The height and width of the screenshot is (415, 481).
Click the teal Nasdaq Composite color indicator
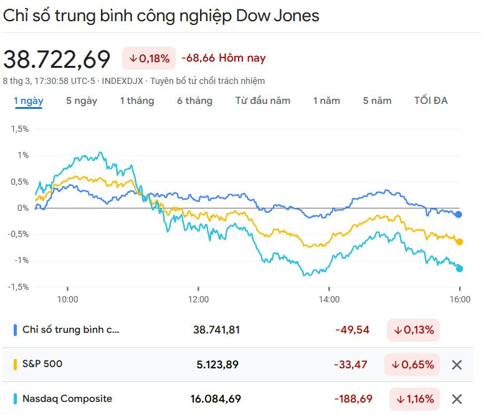pos(15,398)
